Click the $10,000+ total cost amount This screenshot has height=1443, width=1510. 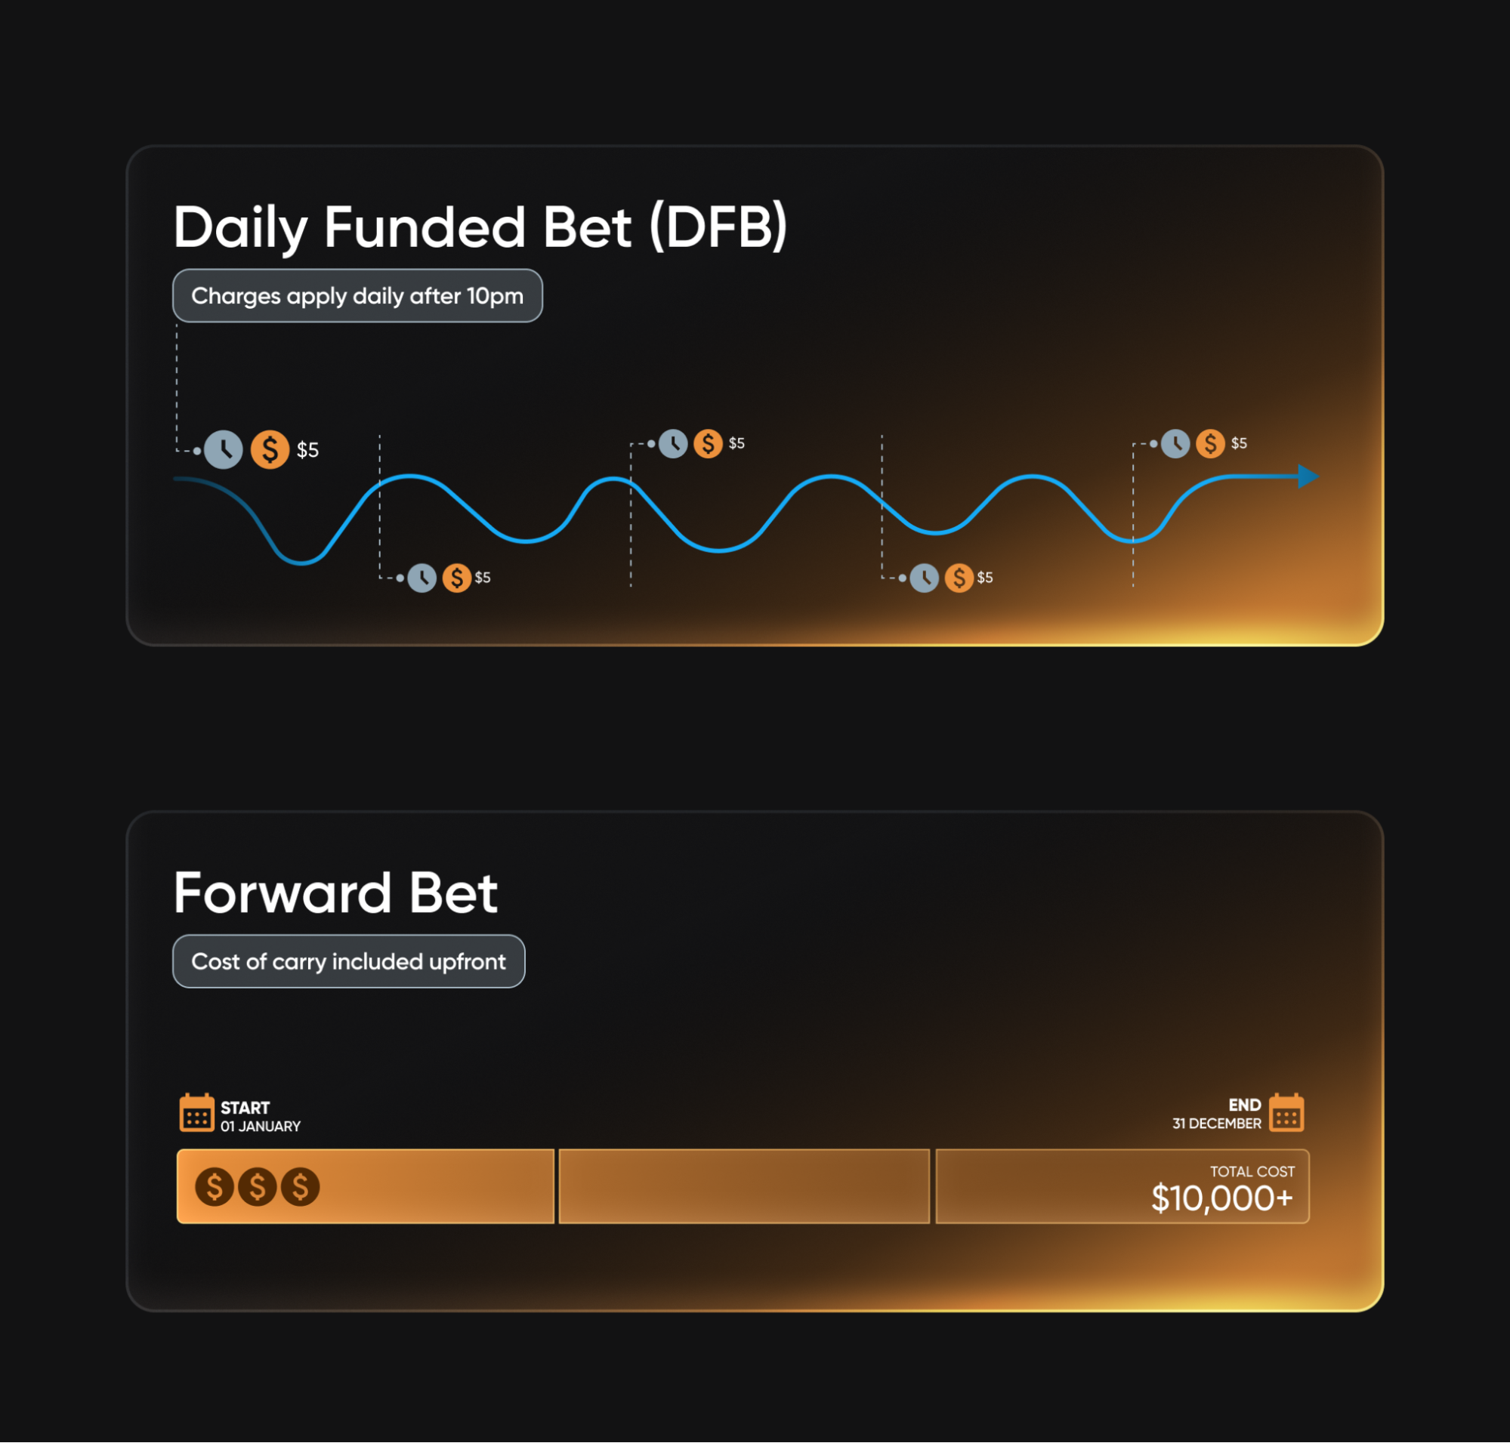(x=1221, y=1198)
